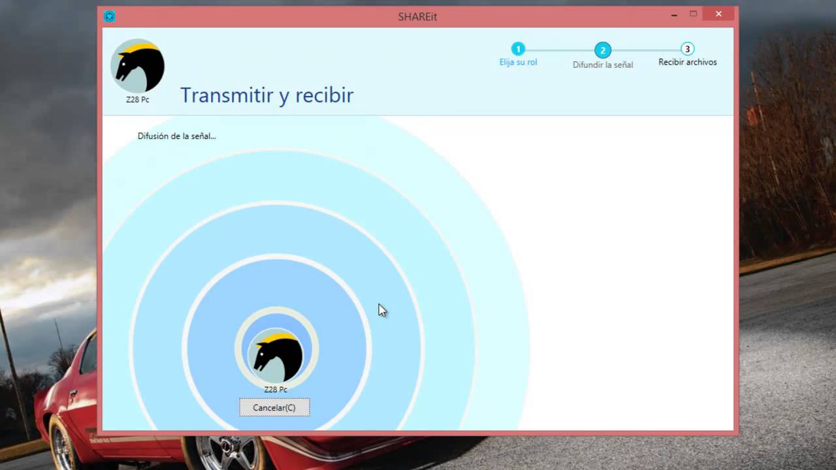Click Z28 Pc label above Cancelar button
Screen dimensions: 836x470
tap(276, 390)
